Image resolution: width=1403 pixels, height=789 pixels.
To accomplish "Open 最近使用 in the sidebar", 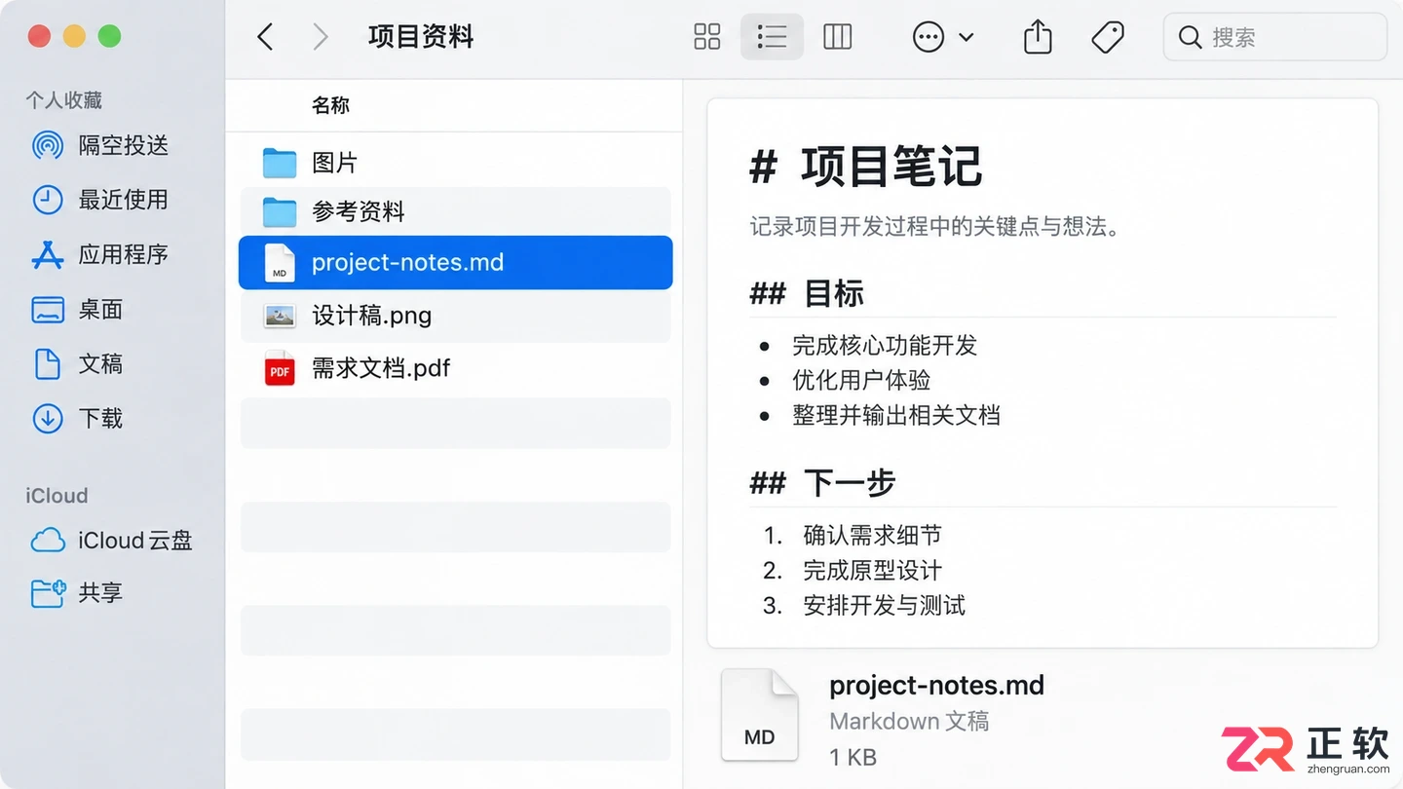I will click(x=100, y=200).
